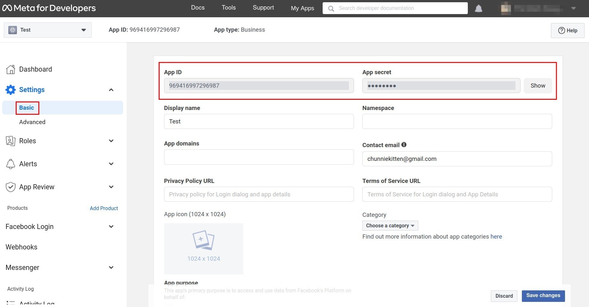The height and width of the screenshot is (307, 589).
Task: Click the App secret field
Action: point(441,86)
